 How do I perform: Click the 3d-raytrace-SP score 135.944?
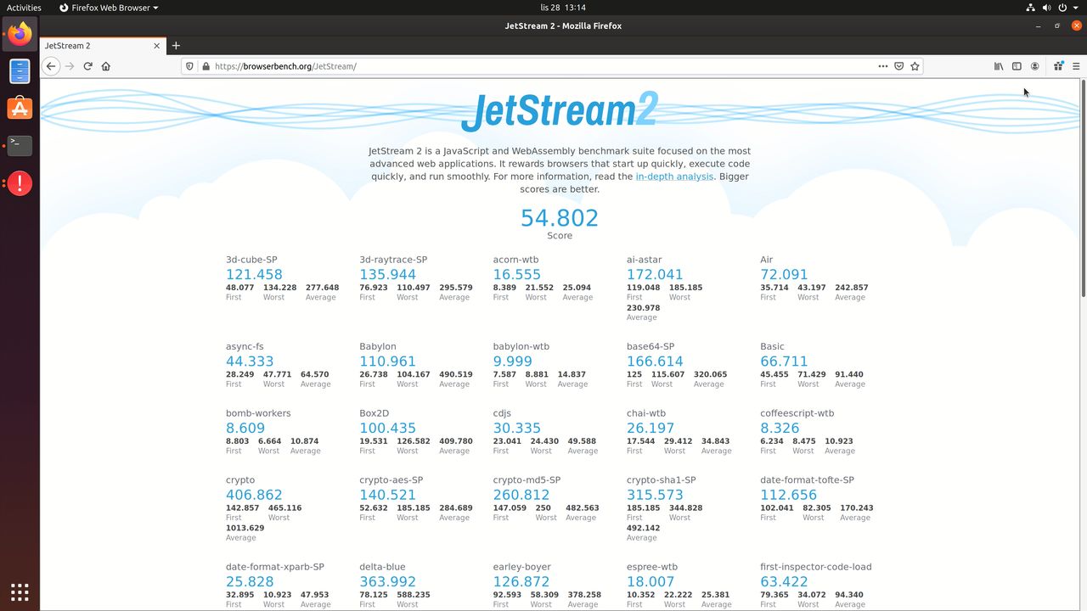[388, 274]
